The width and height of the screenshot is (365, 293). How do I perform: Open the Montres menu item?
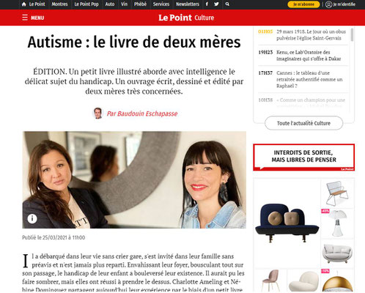coord(59,4)
